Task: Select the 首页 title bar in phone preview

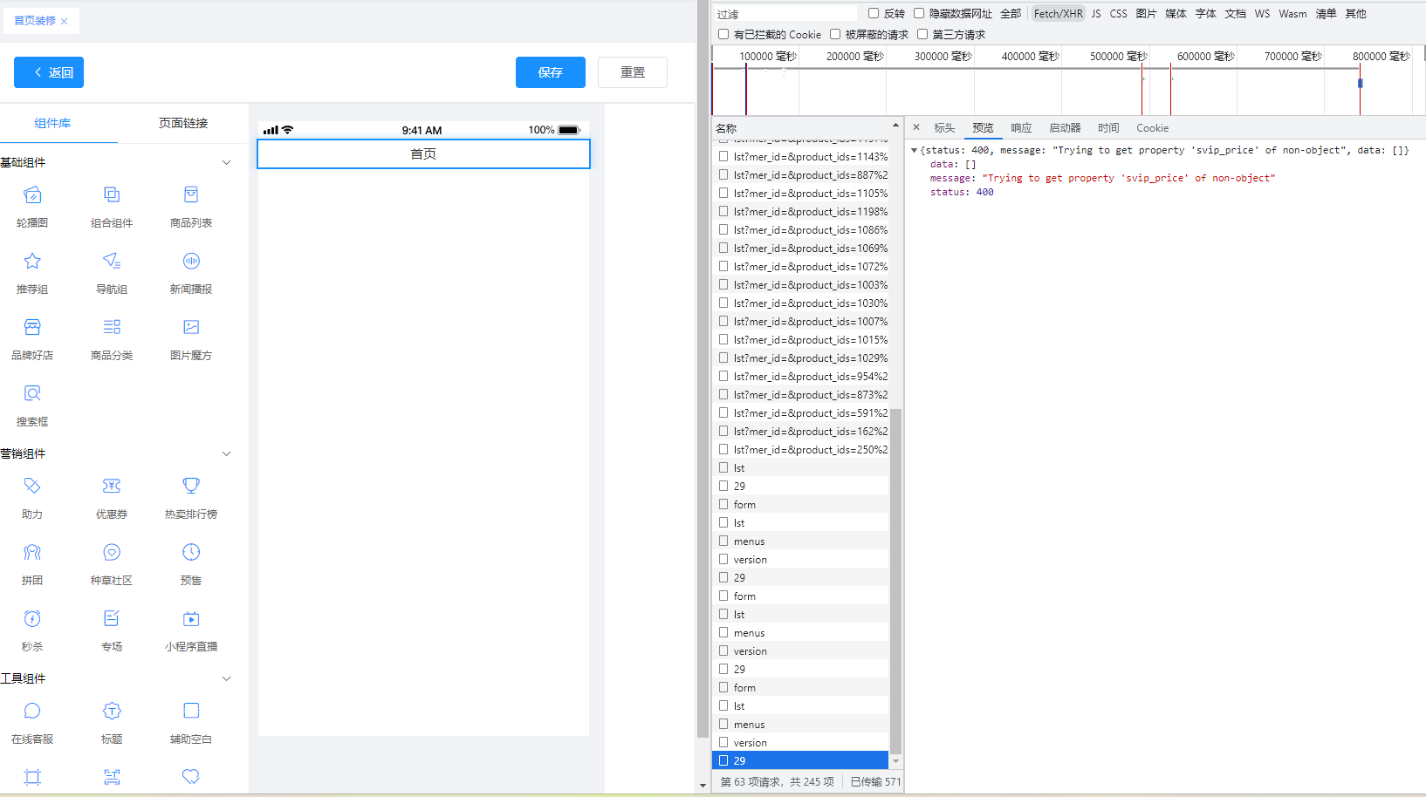Action: point(423,153)
